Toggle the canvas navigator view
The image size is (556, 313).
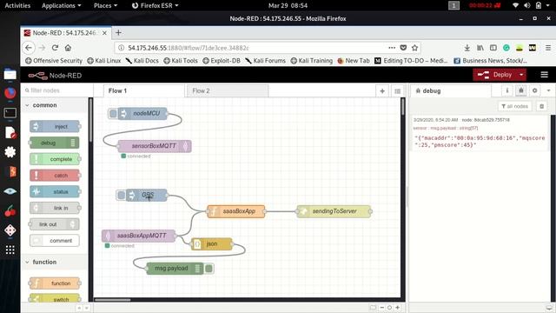tap(373, 307)
